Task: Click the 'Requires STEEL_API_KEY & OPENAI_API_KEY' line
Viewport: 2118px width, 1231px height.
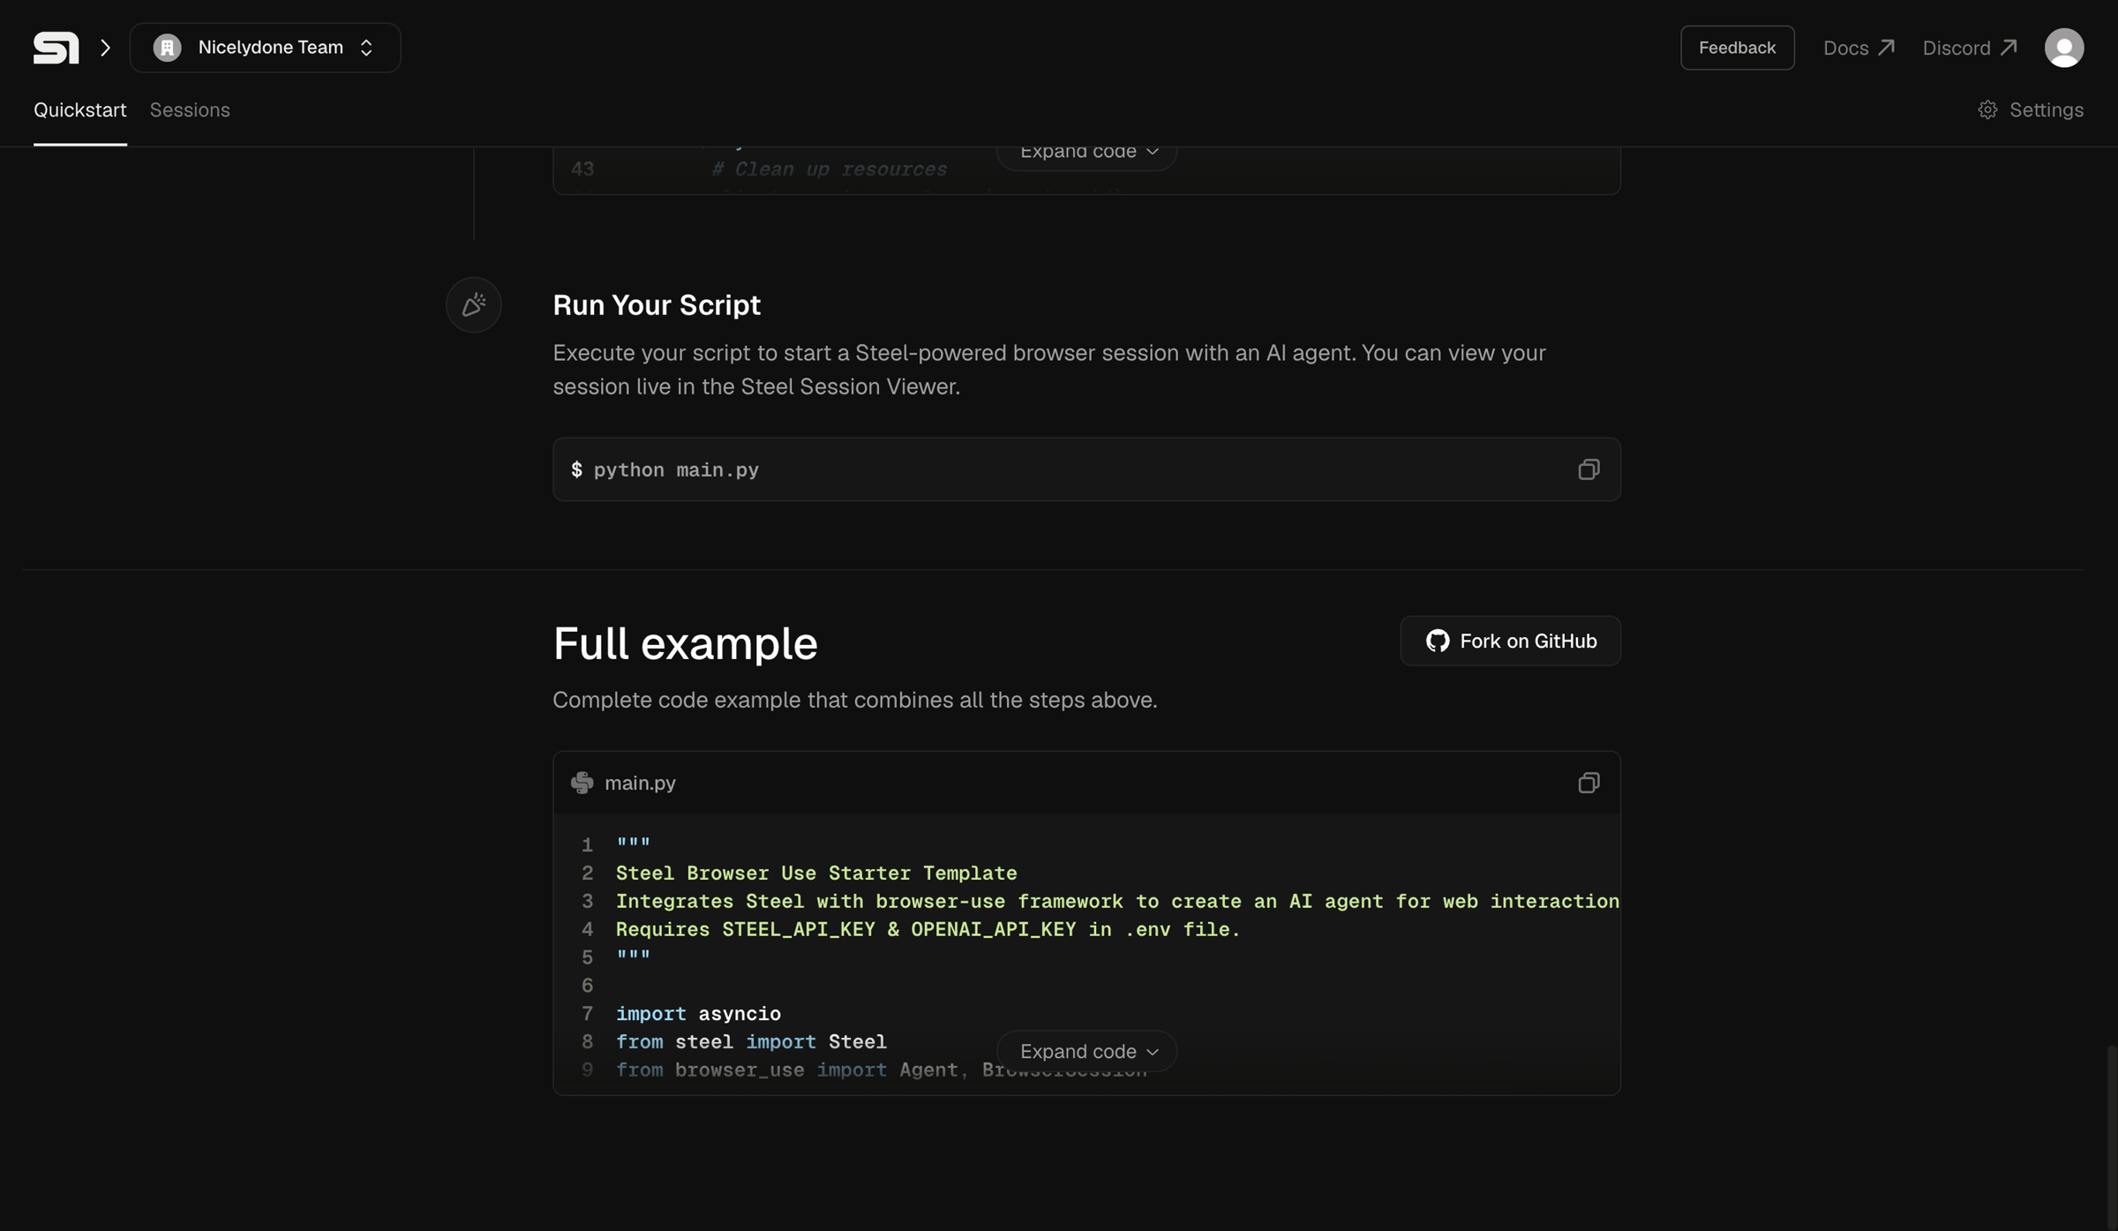Action: (x=928, y=929)
